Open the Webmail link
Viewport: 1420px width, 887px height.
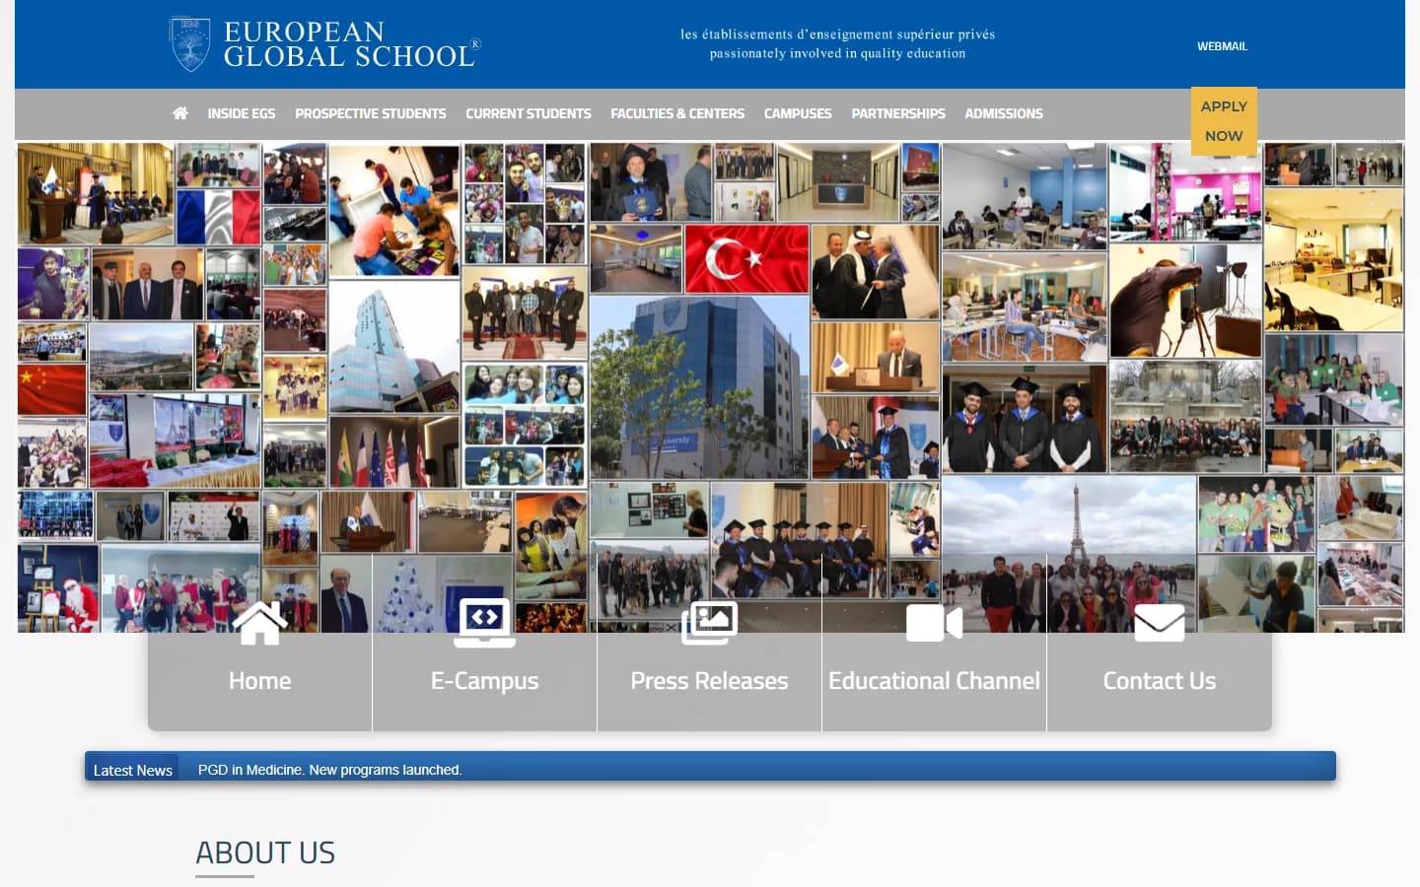pyautogui.click(x=1222, y=46)
